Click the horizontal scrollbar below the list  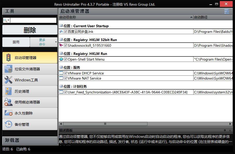click(105, 124)
